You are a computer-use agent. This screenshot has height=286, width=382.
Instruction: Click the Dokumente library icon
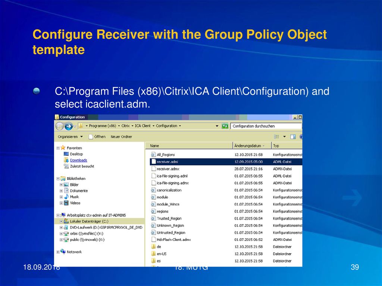(66, 190)
